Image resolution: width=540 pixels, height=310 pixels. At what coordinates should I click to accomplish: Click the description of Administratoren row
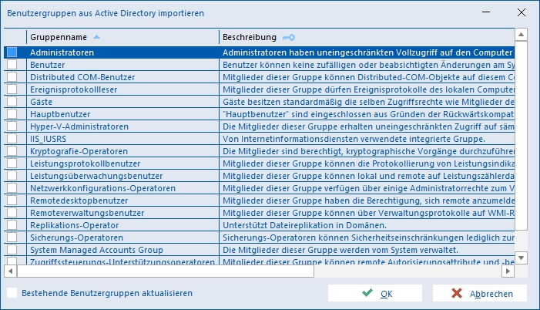click(x=367, y=52)
